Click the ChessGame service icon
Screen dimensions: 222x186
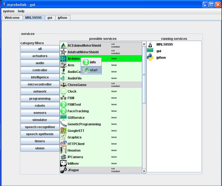click(63, 85)
